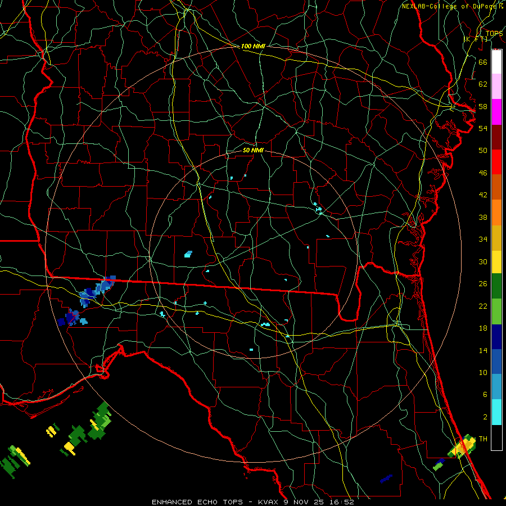Click the "50 NMI" range ring label

click(254, 150)
